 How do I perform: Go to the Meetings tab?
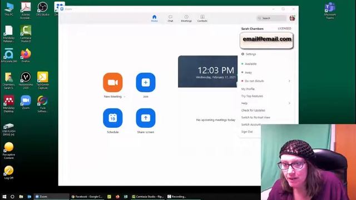186,18
